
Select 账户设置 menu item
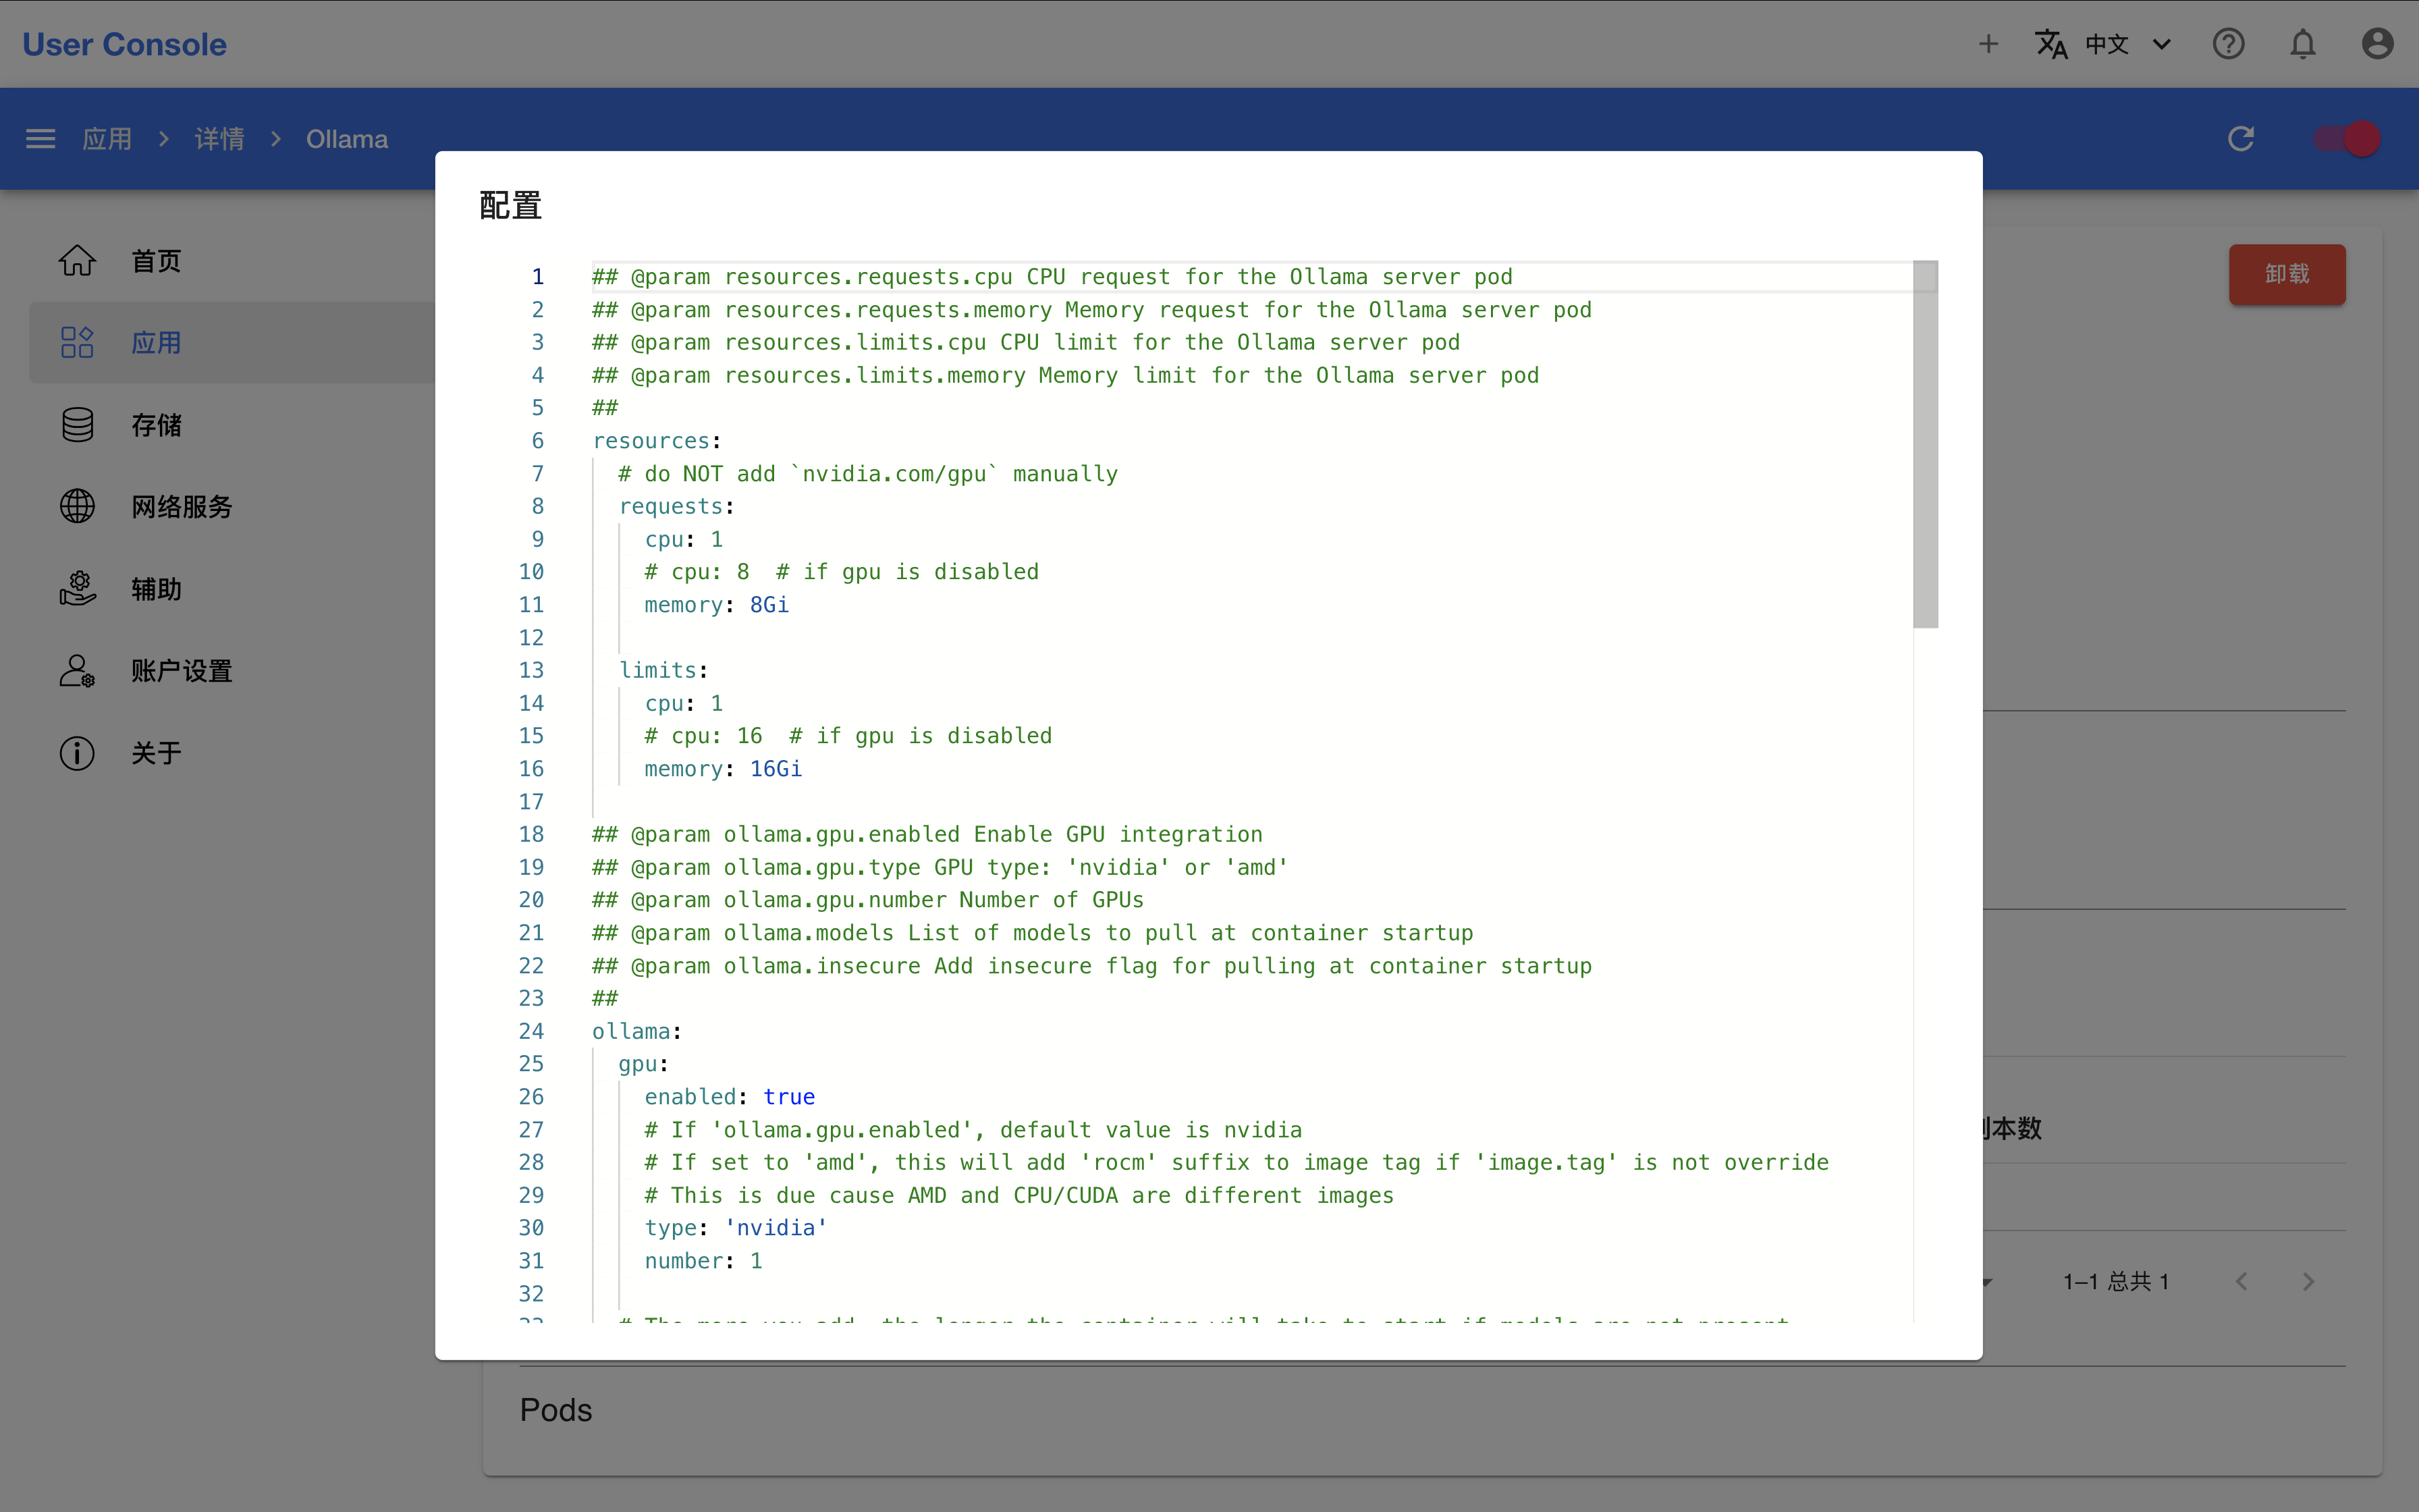(x=233, y=670)
